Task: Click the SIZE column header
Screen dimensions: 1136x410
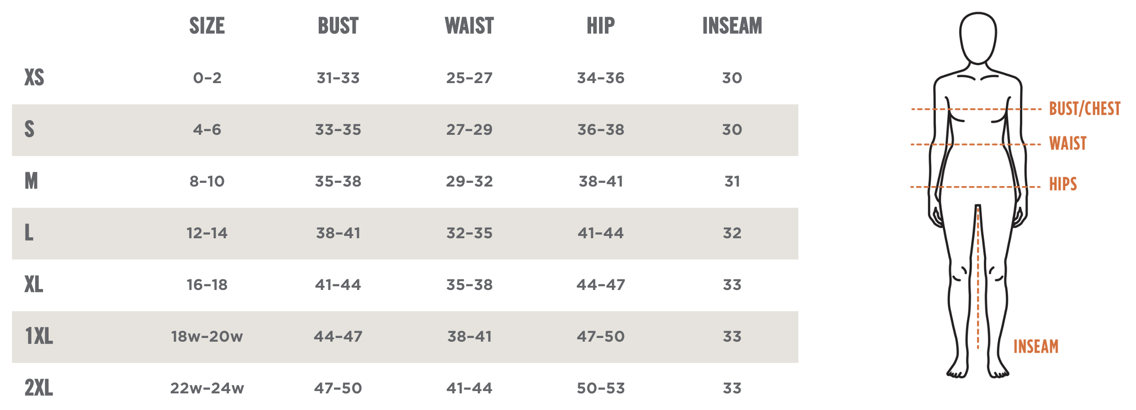Action: [207, 26]
